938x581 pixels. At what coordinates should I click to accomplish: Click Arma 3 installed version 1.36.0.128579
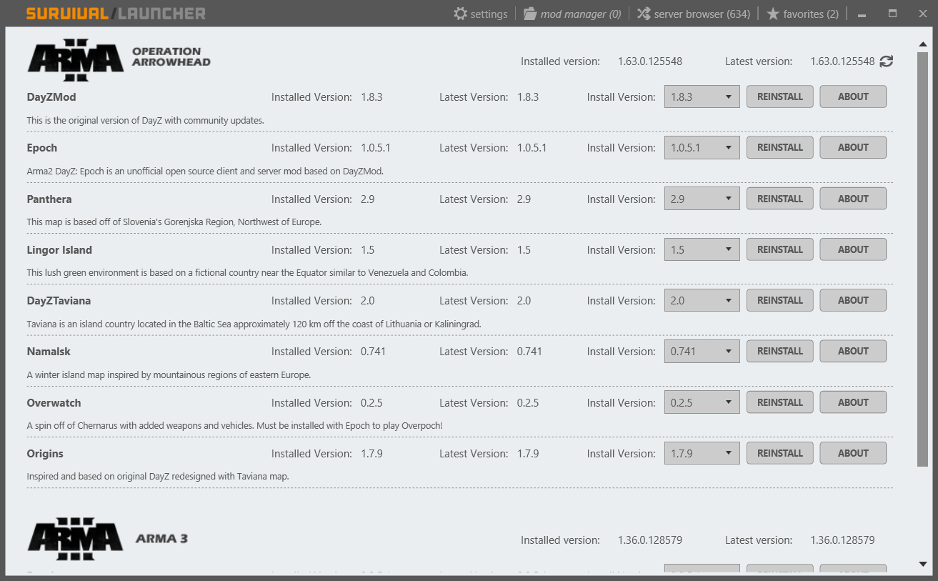[650, 540]
